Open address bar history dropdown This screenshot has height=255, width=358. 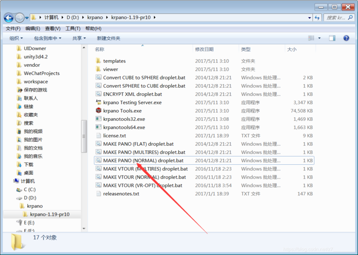pyautogui.click(x=310, y=17)
